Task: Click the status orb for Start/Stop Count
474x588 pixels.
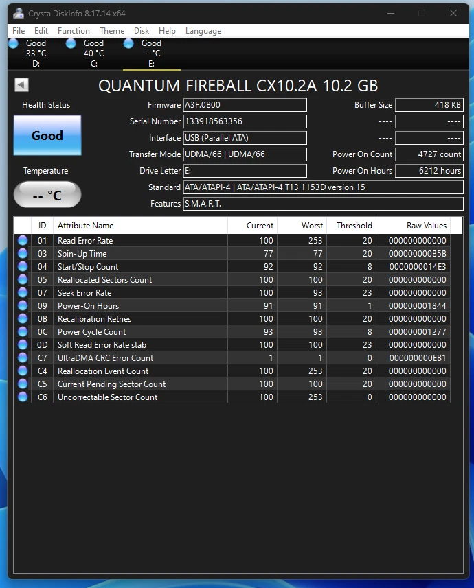Action: (23, 267)
